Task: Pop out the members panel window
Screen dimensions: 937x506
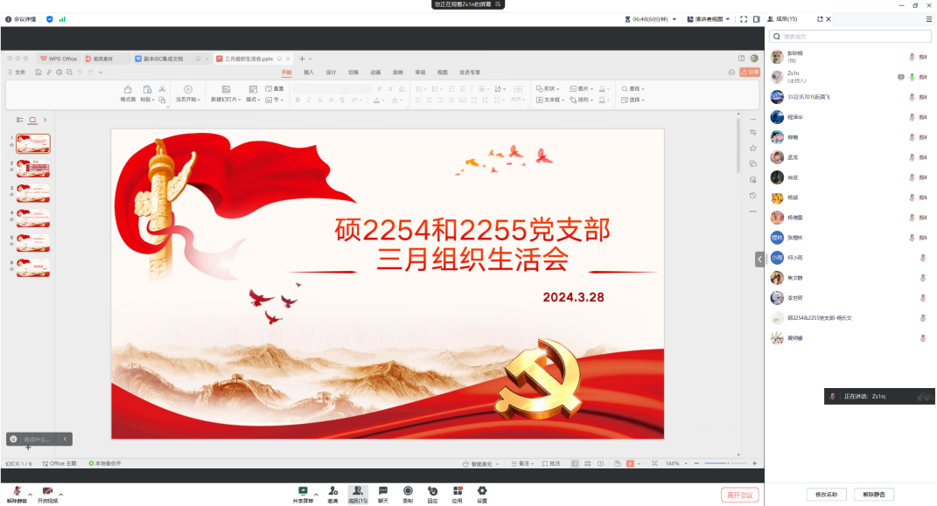Action: click(820, 19)
